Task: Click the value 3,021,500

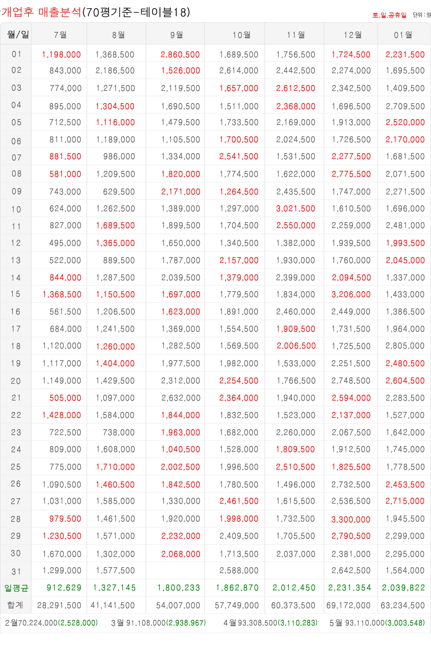Action: pyautogui.click(x=296, y=209)
